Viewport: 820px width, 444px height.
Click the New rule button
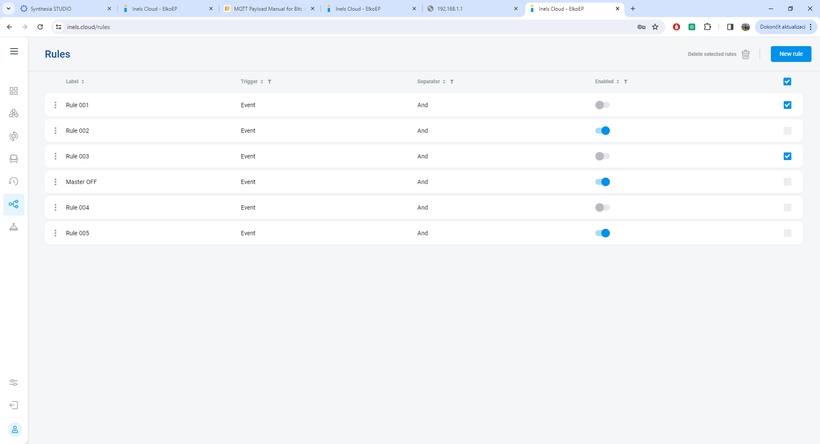[791, 54]
